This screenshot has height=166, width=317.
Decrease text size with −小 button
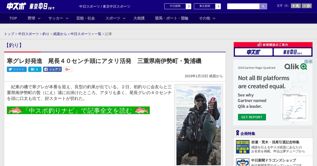click(307, 6)
